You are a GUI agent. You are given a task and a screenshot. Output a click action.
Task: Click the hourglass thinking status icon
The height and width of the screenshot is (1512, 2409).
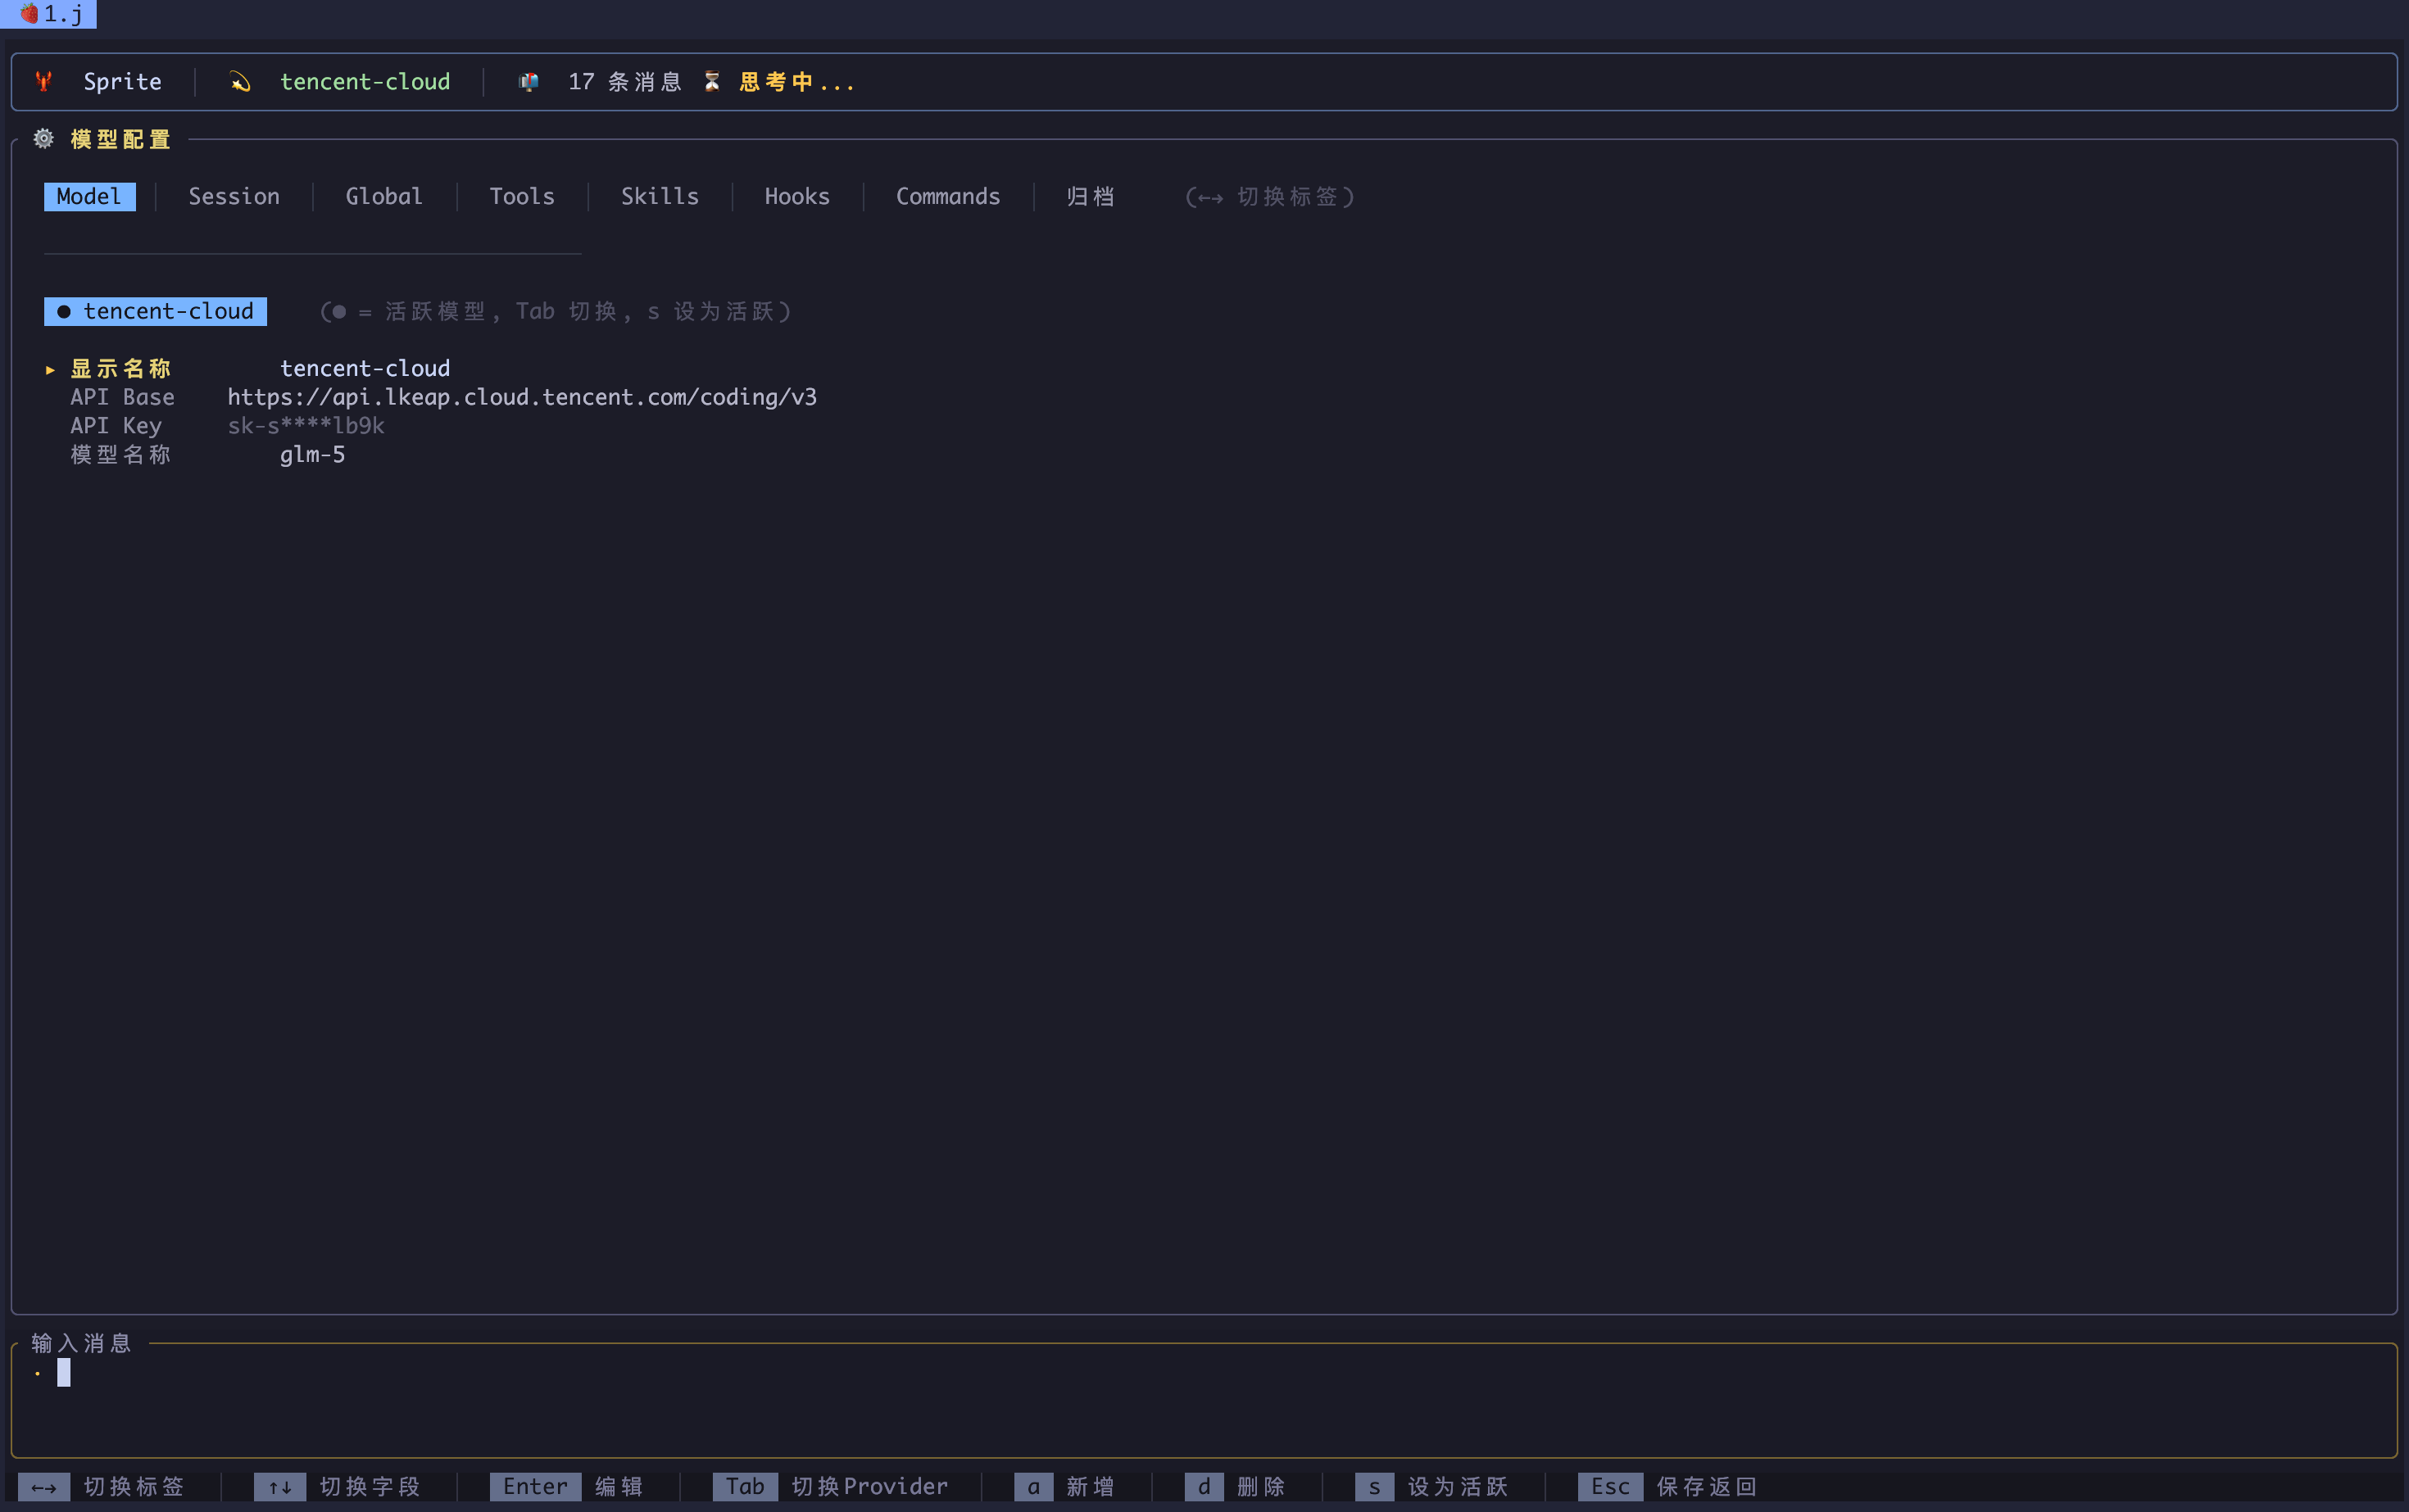point(712,82)
